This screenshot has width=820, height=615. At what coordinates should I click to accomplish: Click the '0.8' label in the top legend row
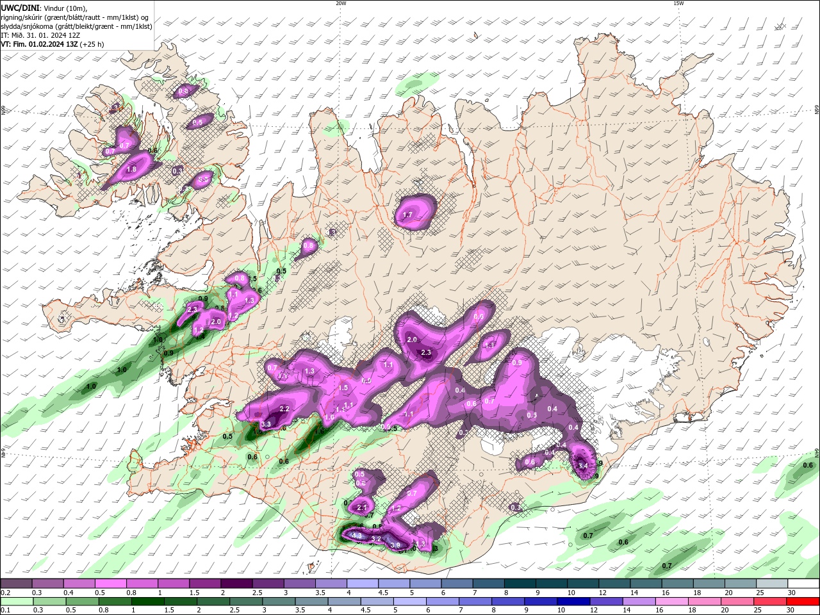coord(131,593)
